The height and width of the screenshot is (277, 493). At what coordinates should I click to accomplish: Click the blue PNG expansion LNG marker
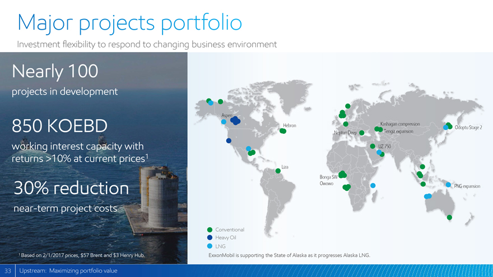tap(448, 185)
